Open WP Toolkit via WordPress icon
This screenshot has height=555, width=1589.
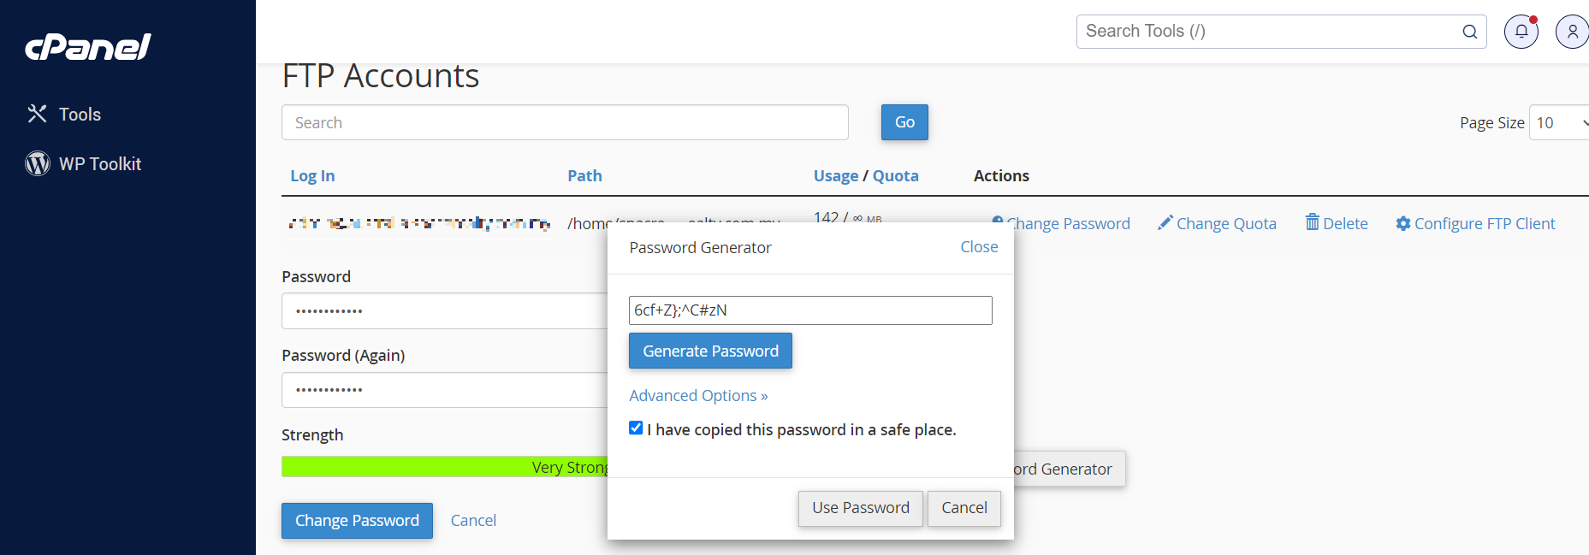pos(38,163)
